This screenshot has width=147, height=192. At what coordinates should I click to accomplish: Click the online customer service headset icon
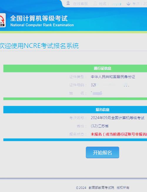(x=68, y=3)
